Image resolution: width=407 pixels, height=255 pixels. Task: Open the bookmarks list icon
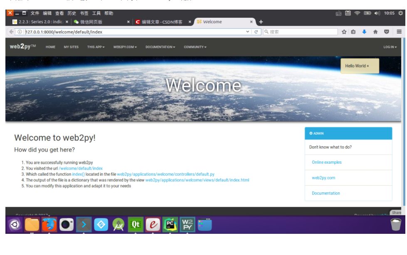click(353, 32)
